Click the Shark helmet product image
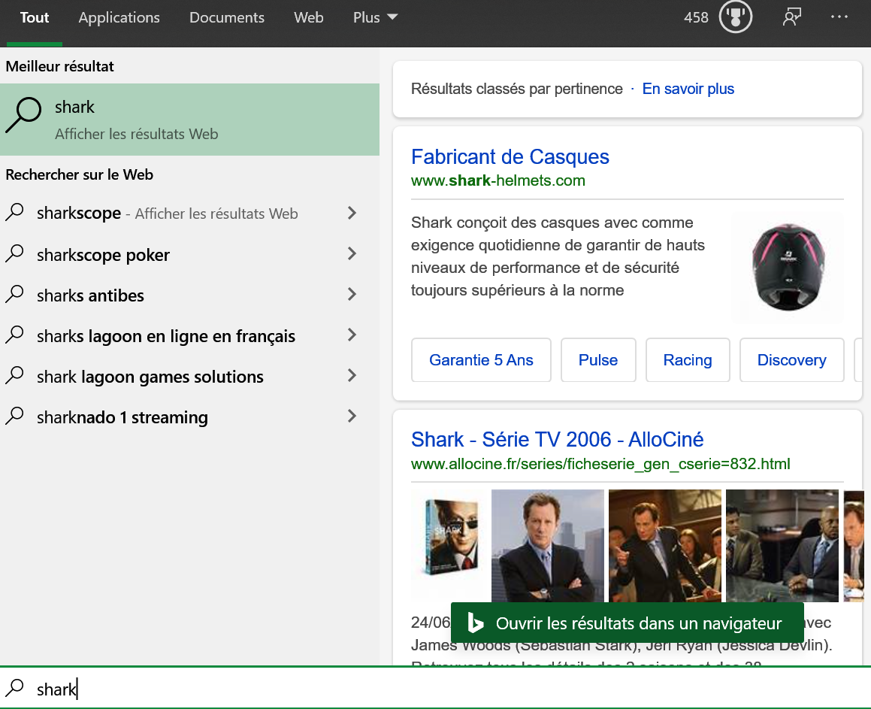 pyautogui.click(x=788, y=267)
